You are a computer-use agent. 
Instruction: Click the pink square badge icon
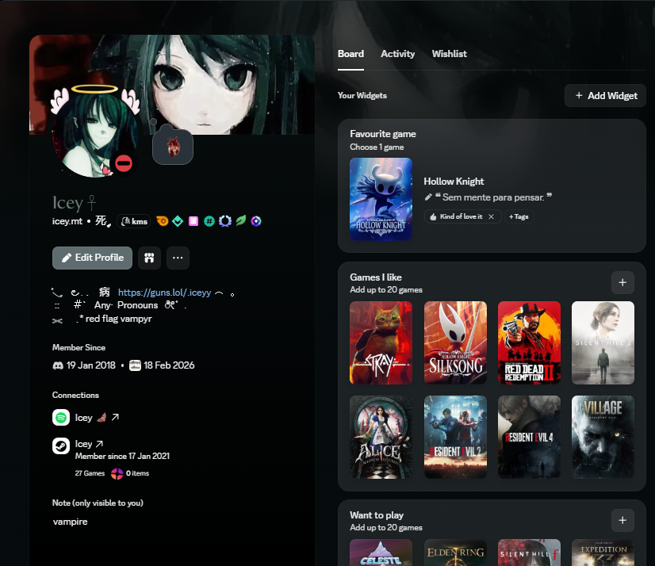tap(193, 221)
